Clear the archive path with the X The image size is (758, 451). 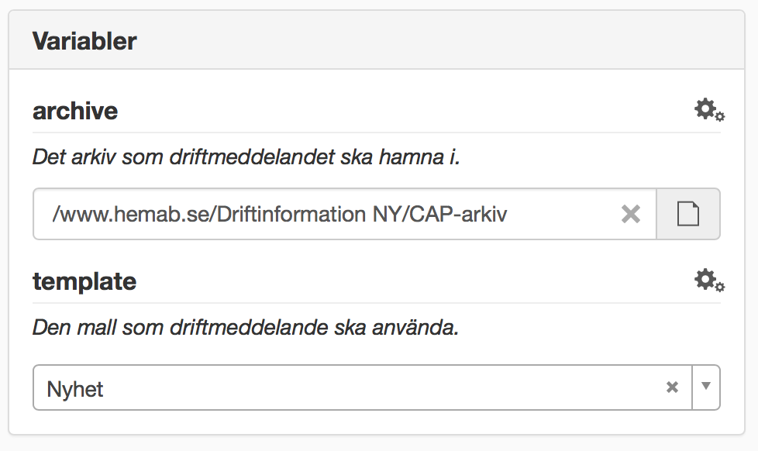click(631, 214)
